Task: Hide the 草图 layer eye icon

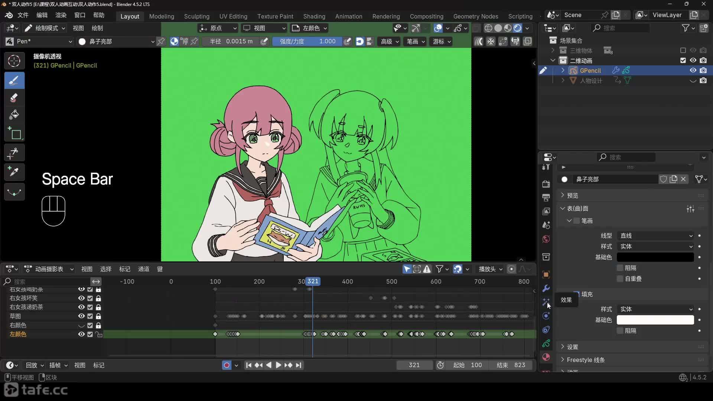Action: [x=81, y=316]
